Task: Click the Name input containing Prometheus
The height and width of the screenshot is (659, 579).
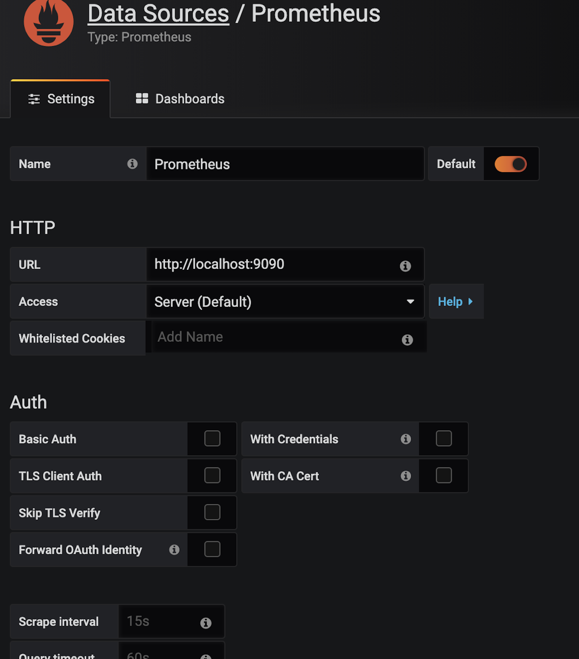Action: coord(285,164)
